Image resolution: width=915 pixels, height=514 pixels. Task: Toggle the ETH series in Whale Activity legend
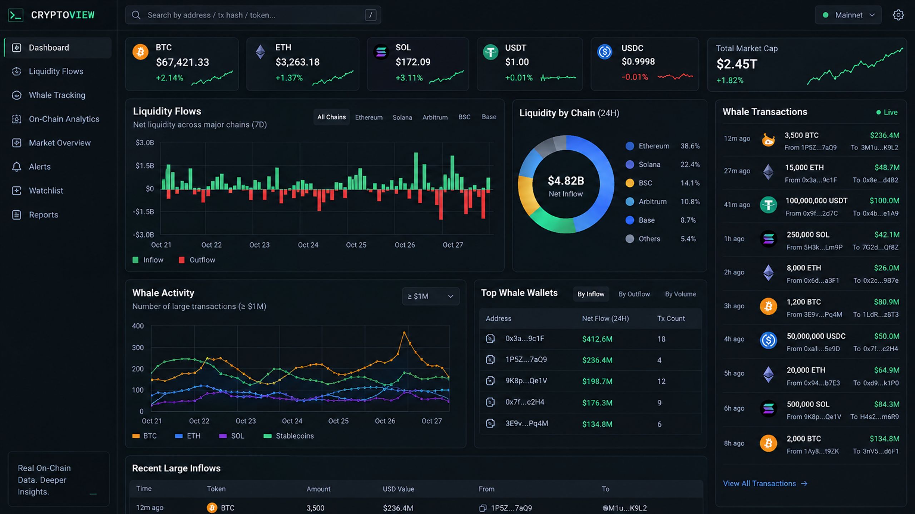pos(188,436)
